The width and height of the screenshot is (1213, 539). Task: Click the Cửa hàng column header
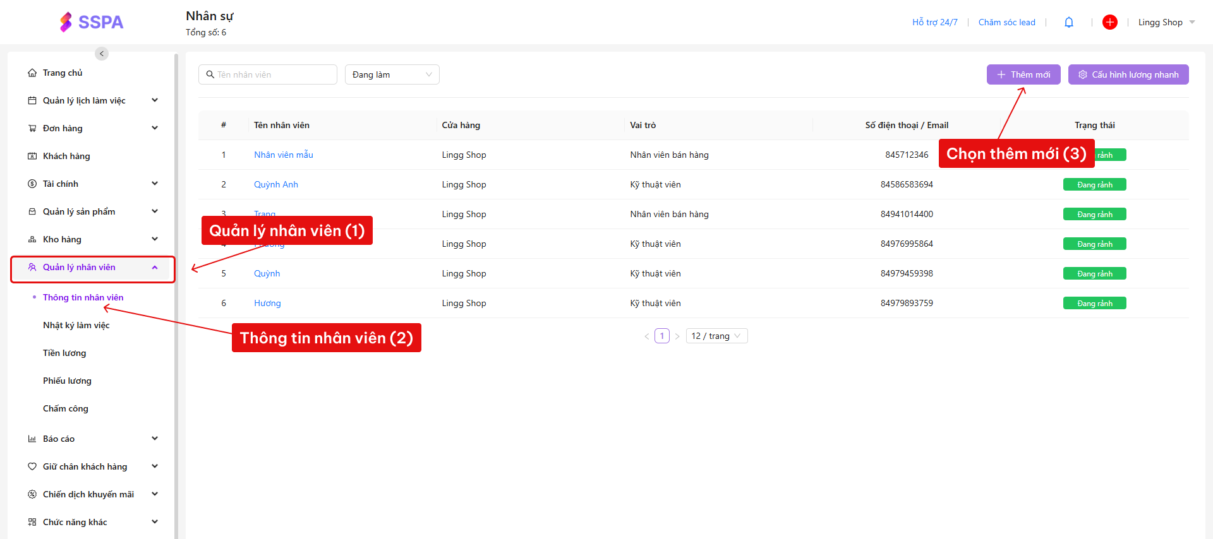461,126
